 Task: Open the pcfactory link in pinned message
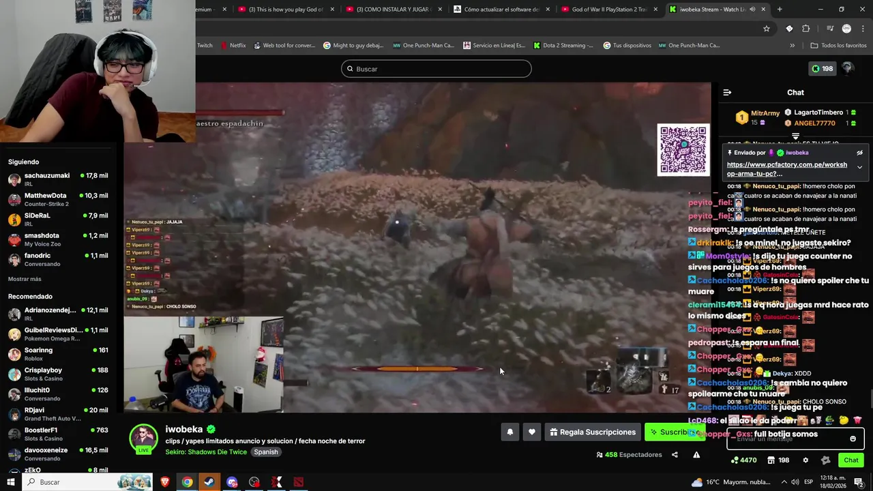pos(787,169)
